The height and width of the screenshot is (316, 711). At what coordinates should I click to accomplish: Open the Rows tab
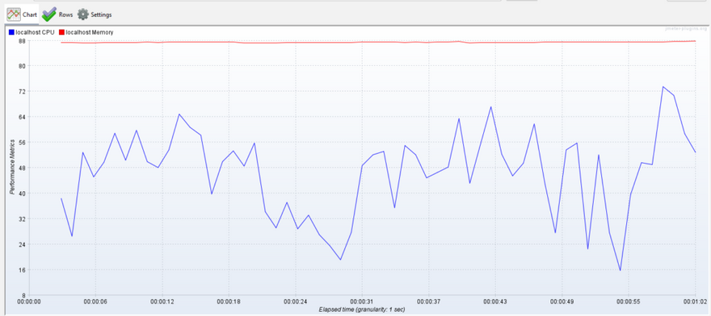point(57,15)
